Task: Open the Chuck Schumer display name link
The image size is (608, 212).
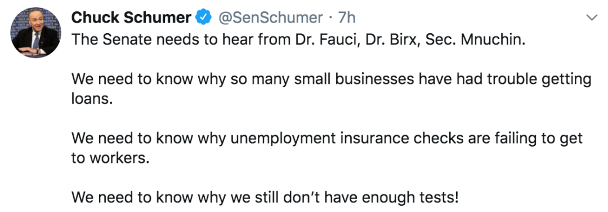Action: click(x=131, y=17)
